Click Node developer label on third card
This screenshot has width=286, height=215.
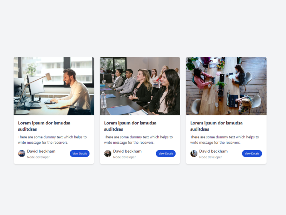point(211,157)
